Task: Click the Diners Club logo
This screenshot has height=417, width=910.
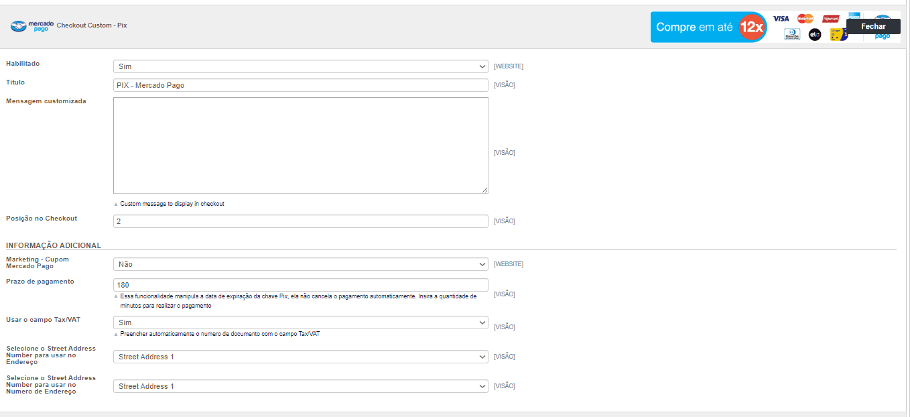Action: point(792,34)
